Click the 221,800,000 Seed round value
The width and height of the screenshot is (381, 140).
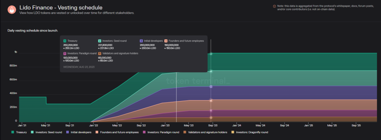point(105,45)
